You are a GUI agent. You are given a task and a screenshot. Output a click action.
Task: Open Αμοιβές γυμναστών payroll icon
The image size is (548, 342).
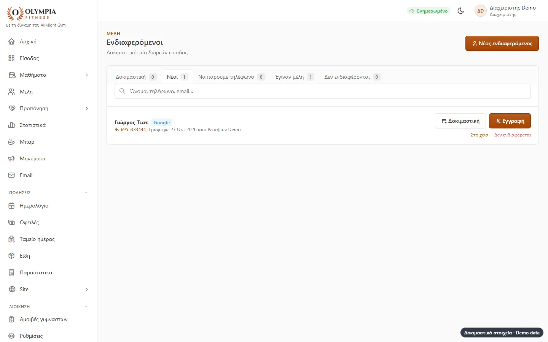(11, 319)
